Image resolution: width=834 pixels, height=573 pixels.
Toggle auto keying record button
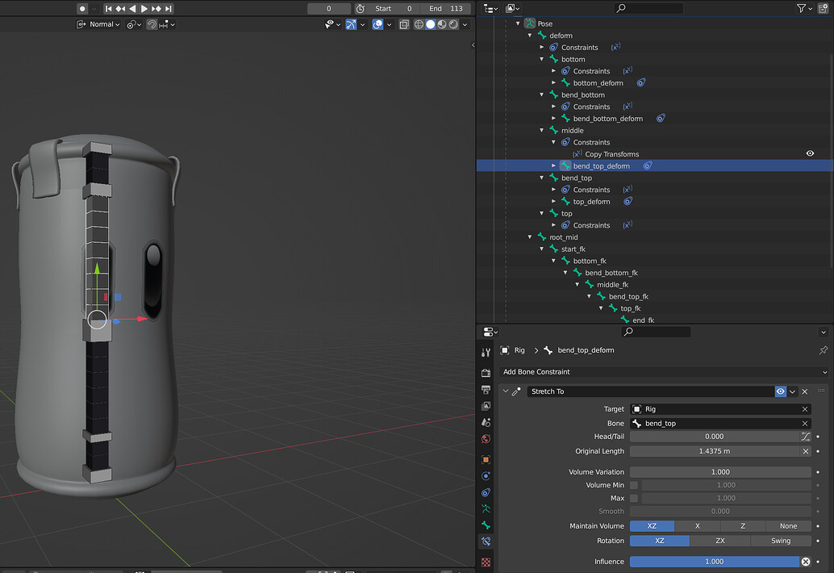82,9
